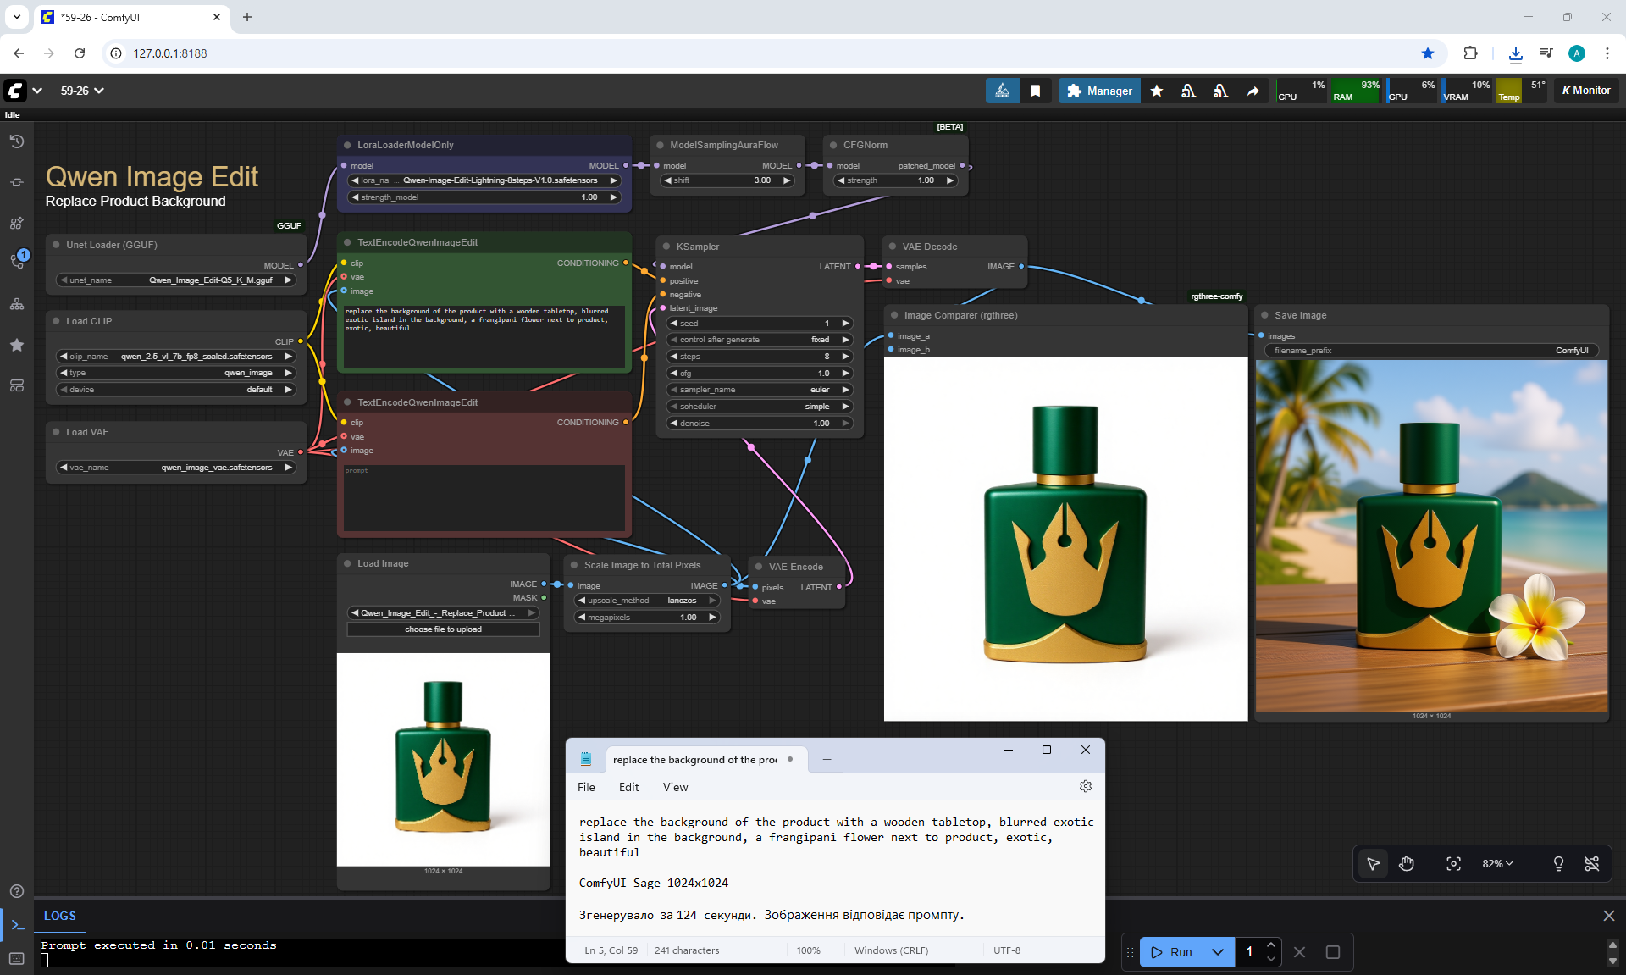Click the star favorites toolbar icon

click(x=1156, y=91)
